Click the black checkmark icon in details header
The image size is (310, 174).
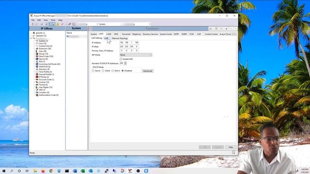226,29
